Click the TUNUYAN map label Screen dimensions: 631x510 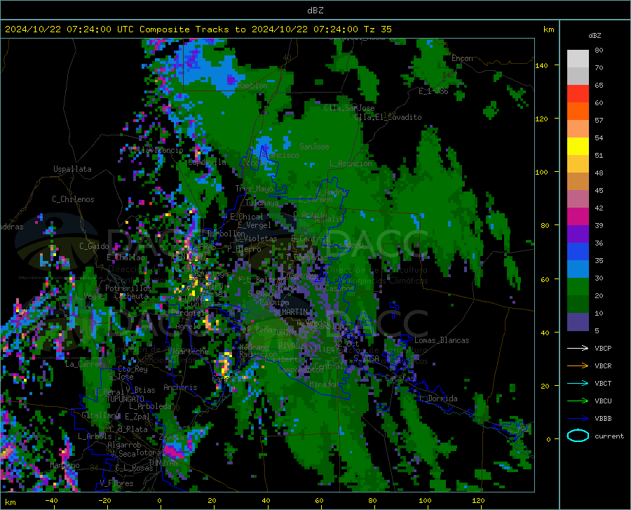[x=163, y=463]
